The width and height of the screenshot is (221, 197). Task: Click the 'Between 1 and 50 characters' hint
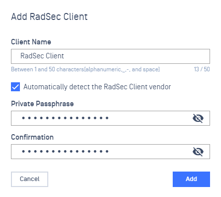[47, 69]
